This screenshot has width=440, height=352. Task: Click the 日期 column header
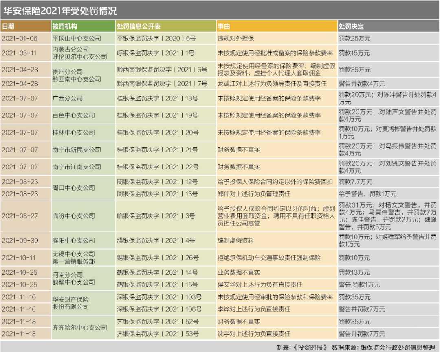tap(26, 26)
